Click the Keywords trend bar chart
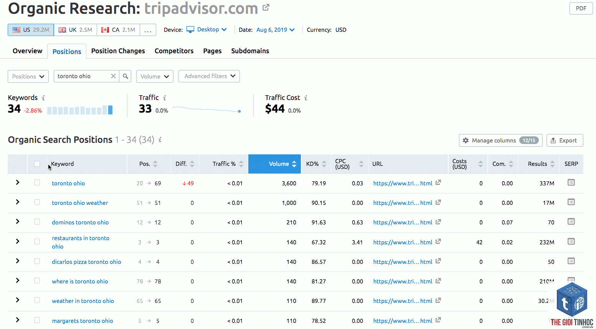The width and height of the screenshot is (596, 329). (x=80, y=110)
